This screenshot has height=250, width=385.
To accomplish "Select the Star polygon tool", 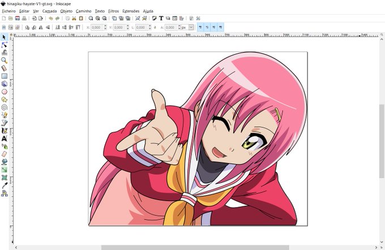I will (x=4, y=100).
